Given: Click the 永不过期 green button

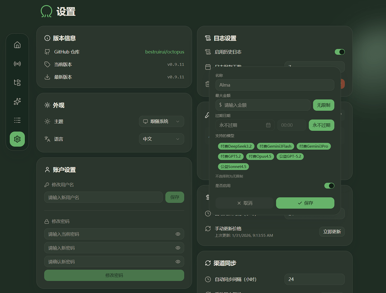Looking at the screenshot, I should [321, 125].
